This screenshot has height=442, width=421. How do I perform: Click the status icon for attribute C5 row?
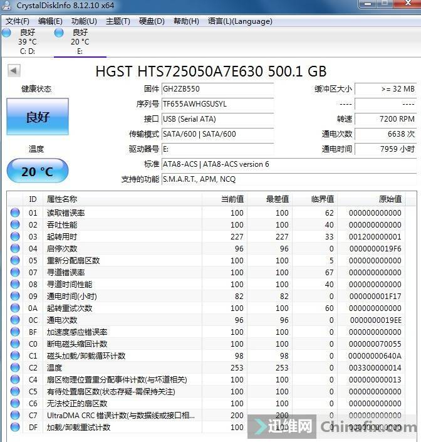click(x=15, y=392)
